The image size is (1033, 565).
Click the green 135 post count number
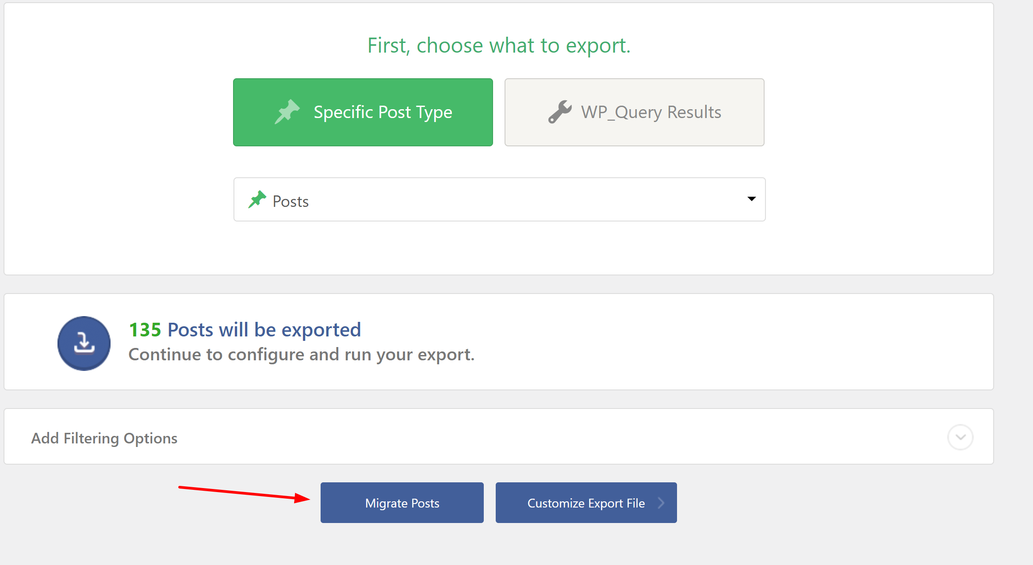(145, 330)
